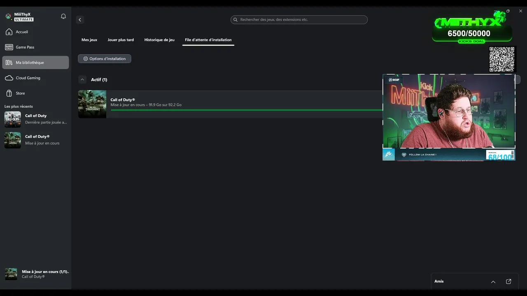Click the library books icon

click(9, 62)
